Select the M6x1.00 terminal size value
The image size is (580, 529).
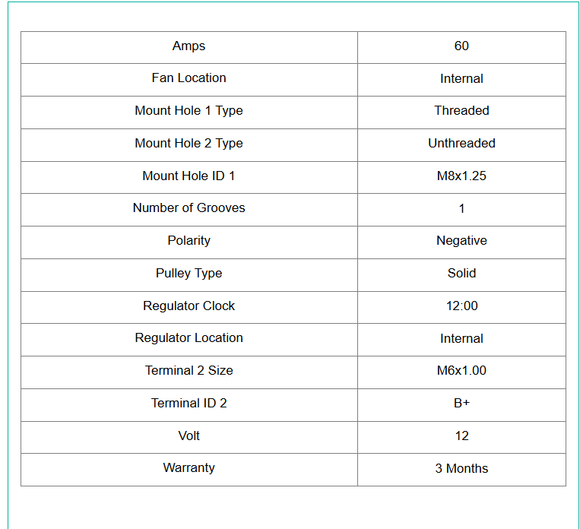pyautogui.click(x=461, y=371)
